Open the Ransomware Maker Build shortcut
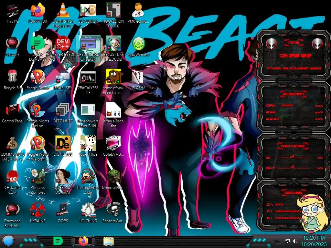Screen dimensions: 331x248 [x=88, y=116]
